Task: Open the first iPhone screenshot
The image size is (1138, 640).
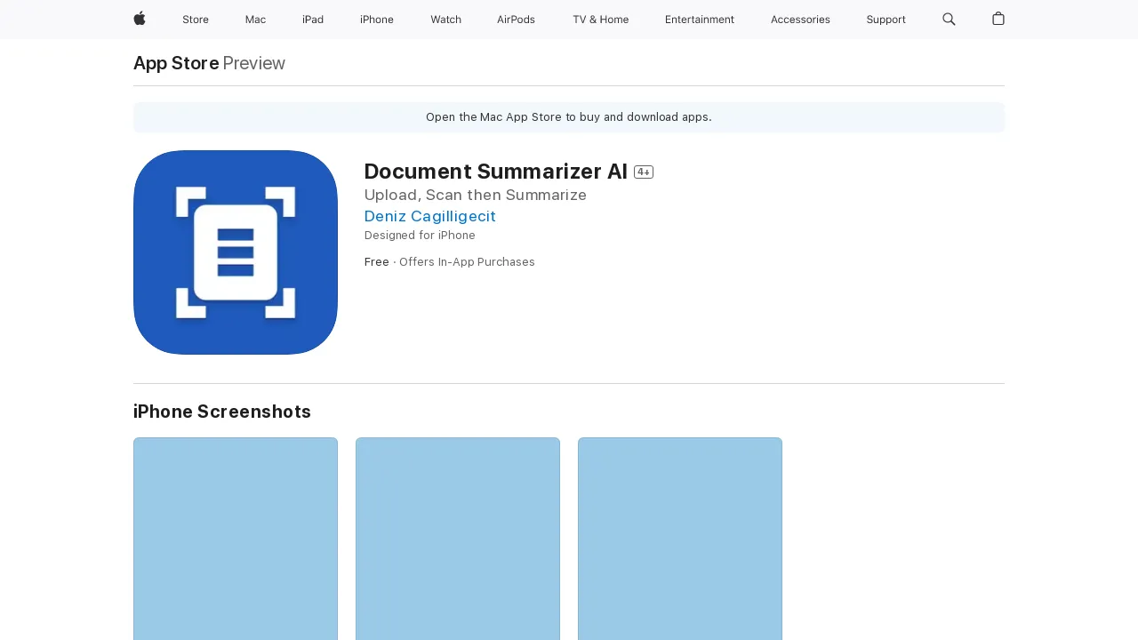Action: coord(235,539)
